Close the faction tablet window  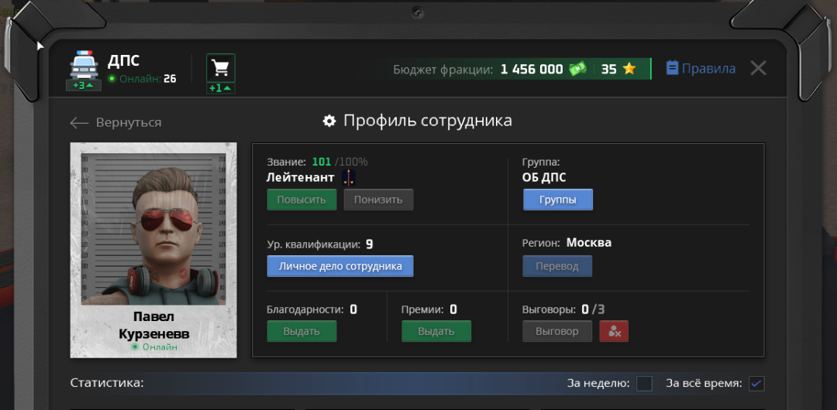coord(758,68)
